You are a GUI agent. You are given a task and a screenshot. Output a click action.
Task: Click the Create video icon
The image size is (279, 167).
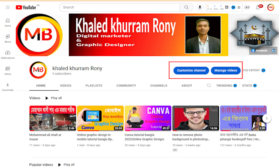[247, 7]
